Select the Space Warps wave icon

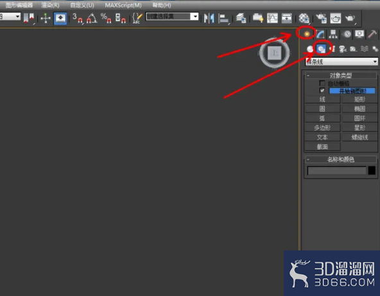pos(364,49)
